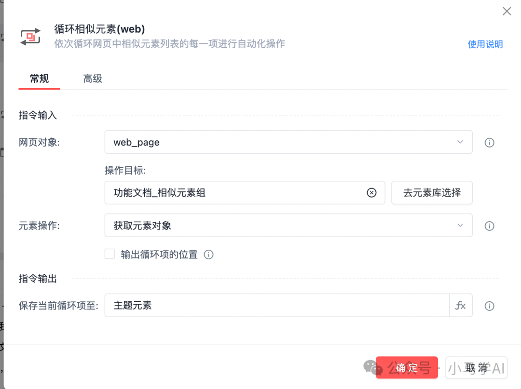Click the chevron arrow of 元素操作 dropdown
The height and width of the screenshot is (389, 521).
[x=460, y=225]
